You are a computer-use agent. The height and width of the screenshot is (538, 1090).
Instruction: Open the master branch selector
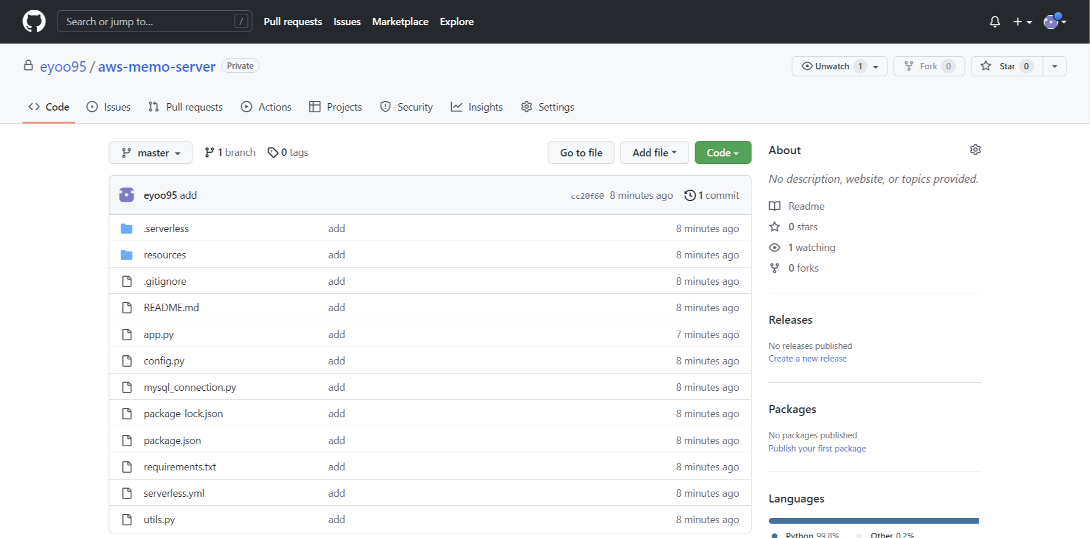point(150,153)
